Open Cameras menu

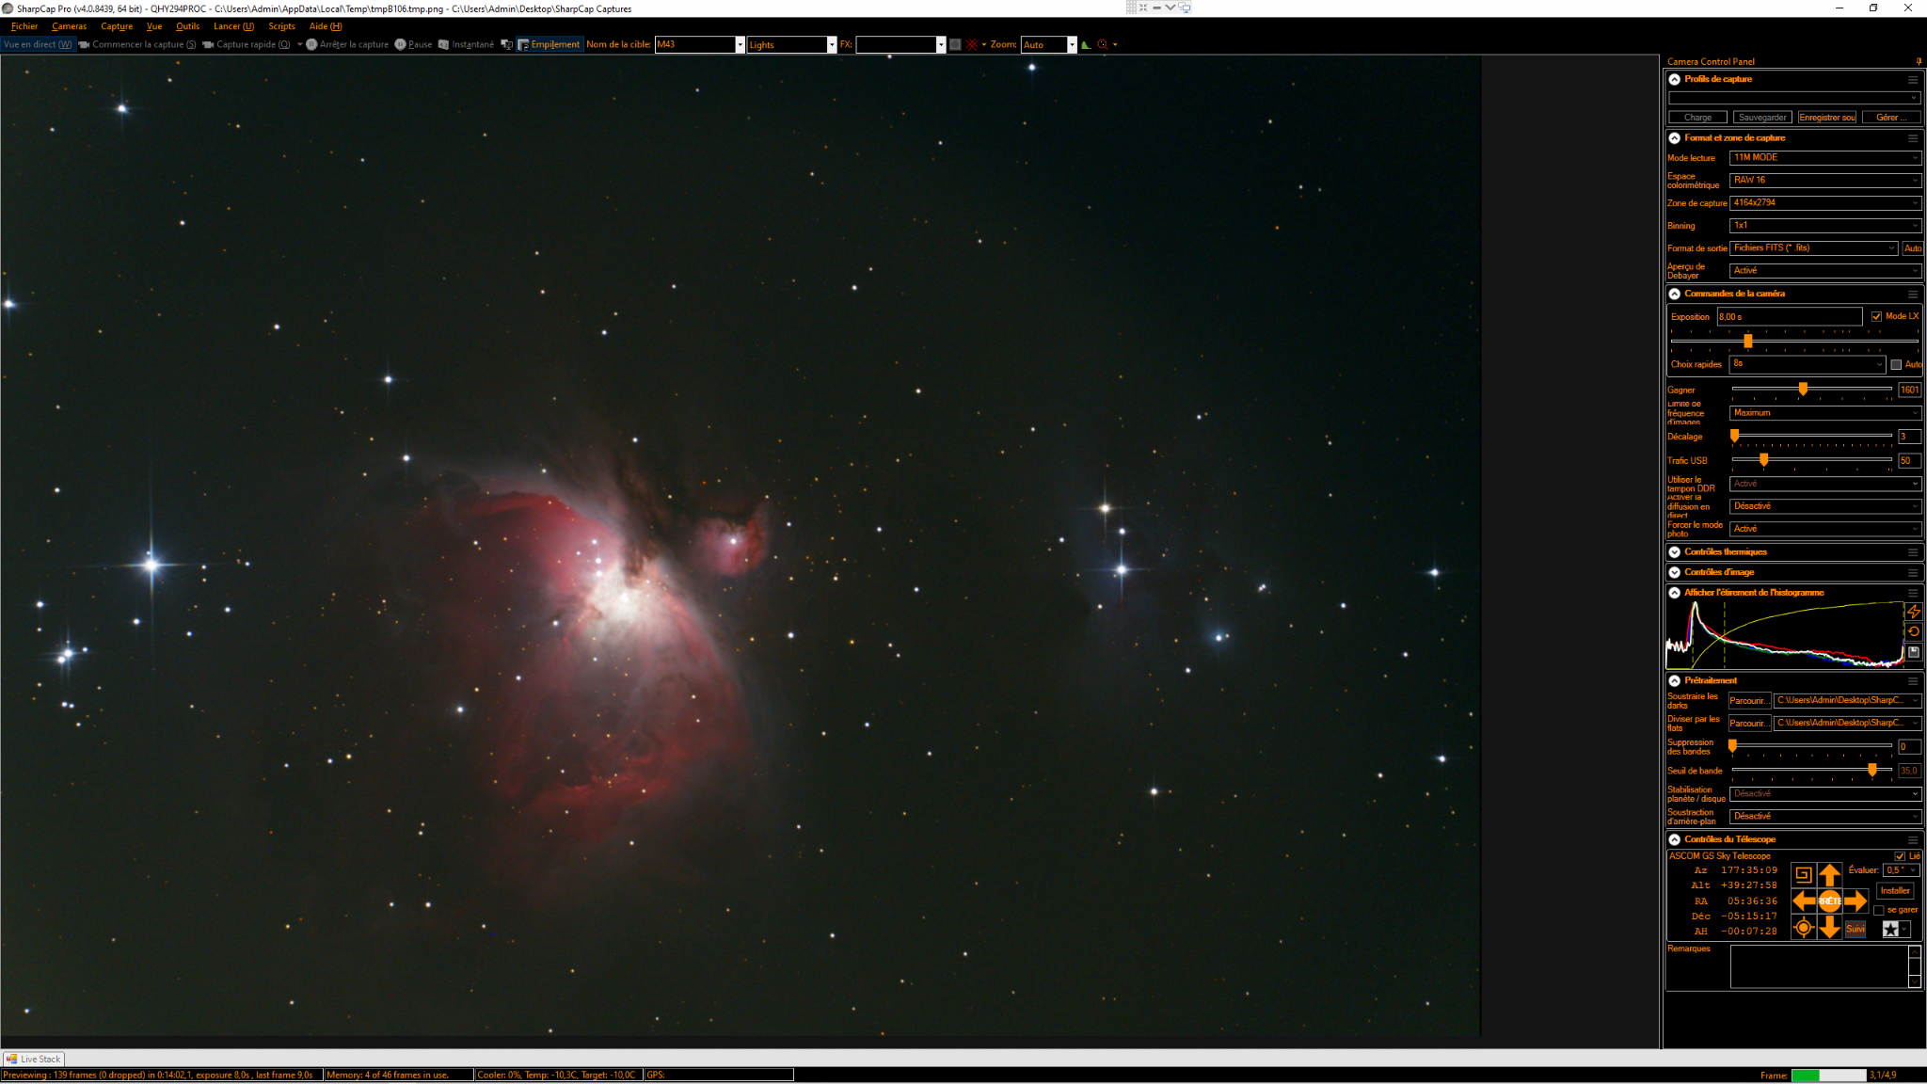pyautogui.click(x=69, y=26)
